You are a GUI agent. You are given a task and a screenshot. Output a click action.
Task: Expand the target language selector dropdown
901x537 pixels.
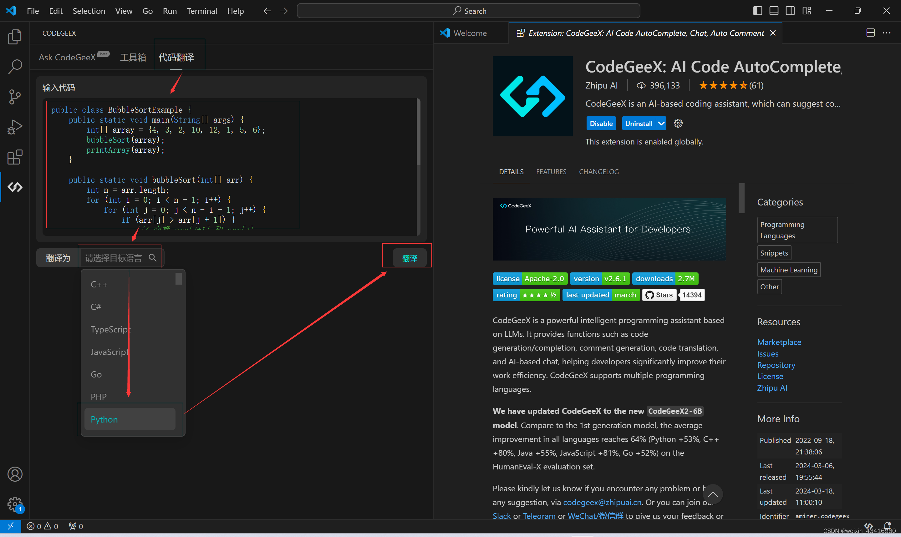point(120,258)
